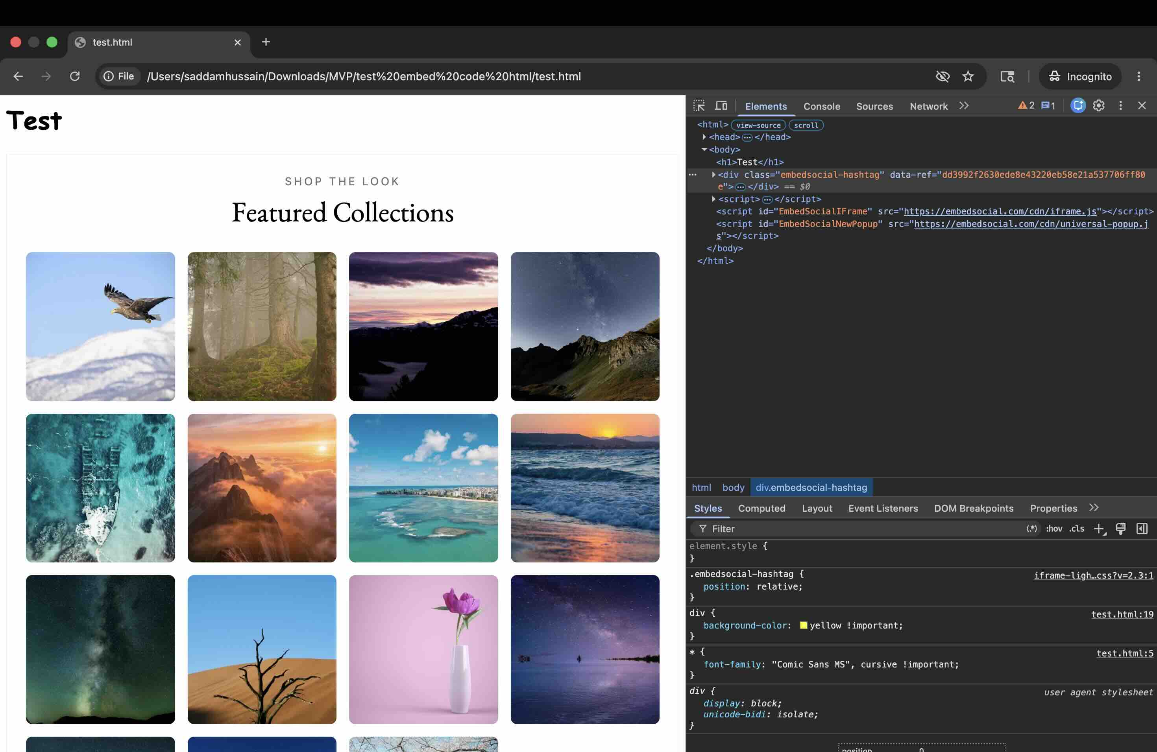Open the universal-popup.js script link

[x=1031, y=224]
